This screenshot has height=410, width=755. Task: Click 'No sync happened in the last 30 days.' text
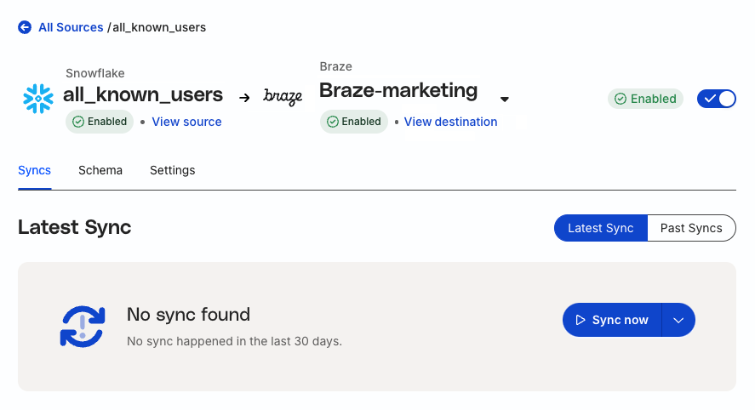click(x=234, y=341)
